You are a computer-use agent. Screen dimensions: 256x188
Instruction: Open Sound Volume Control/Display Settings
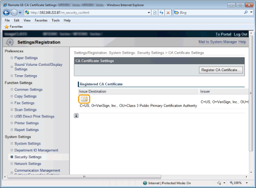(38, 67)
